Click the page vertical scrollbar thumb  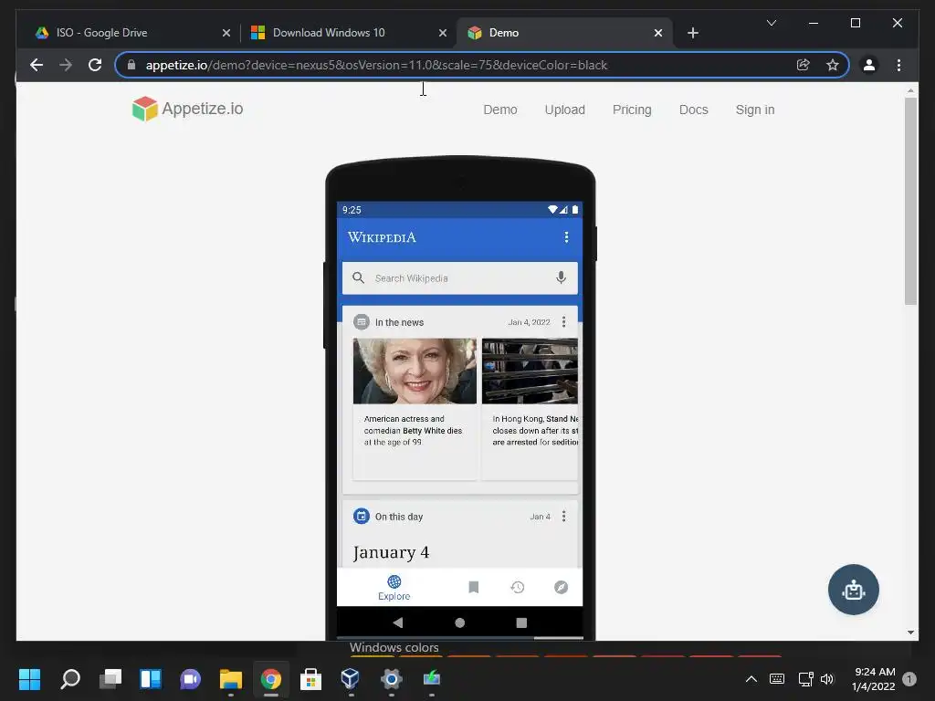(x=910, y=201)
